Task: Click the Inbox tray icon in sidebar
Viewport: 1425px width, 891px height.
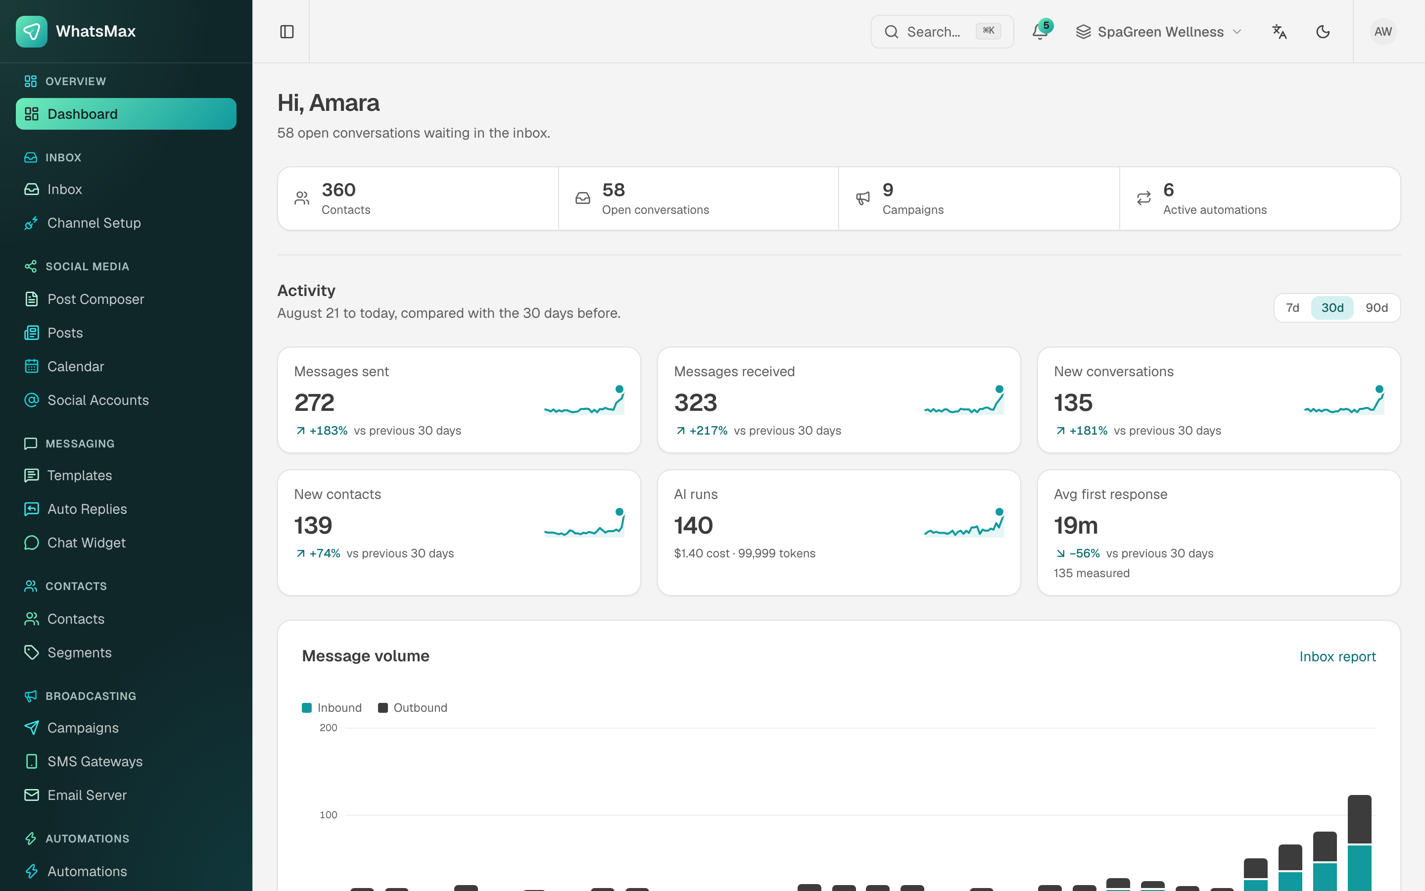Action: [32, 189]
